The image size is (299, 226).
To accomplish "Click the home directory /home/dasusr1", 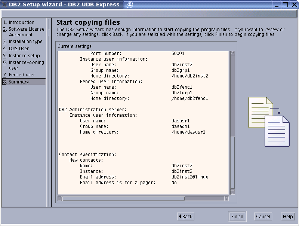I will (188, 132).
